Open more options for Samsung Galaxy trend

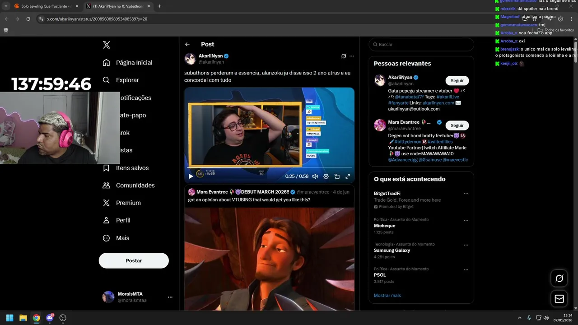click(x=466, y=245)
